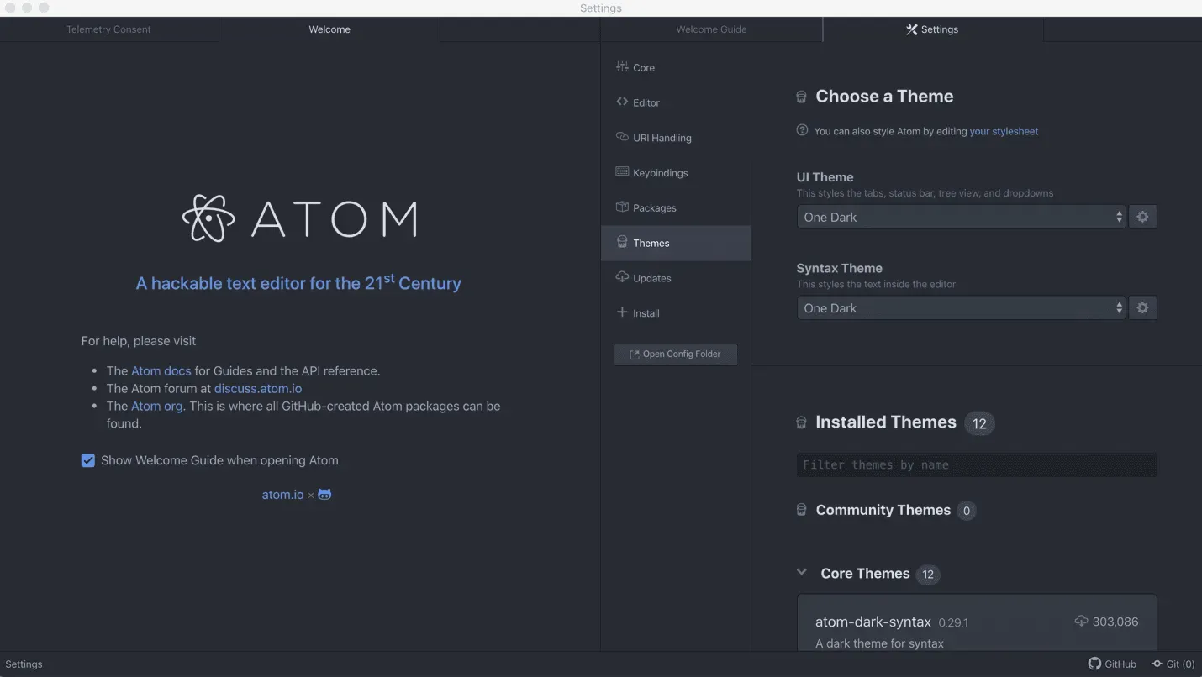1202x677 pixels.
Task: Click the Git commit status bar icon
Action: pos(1157,664)
